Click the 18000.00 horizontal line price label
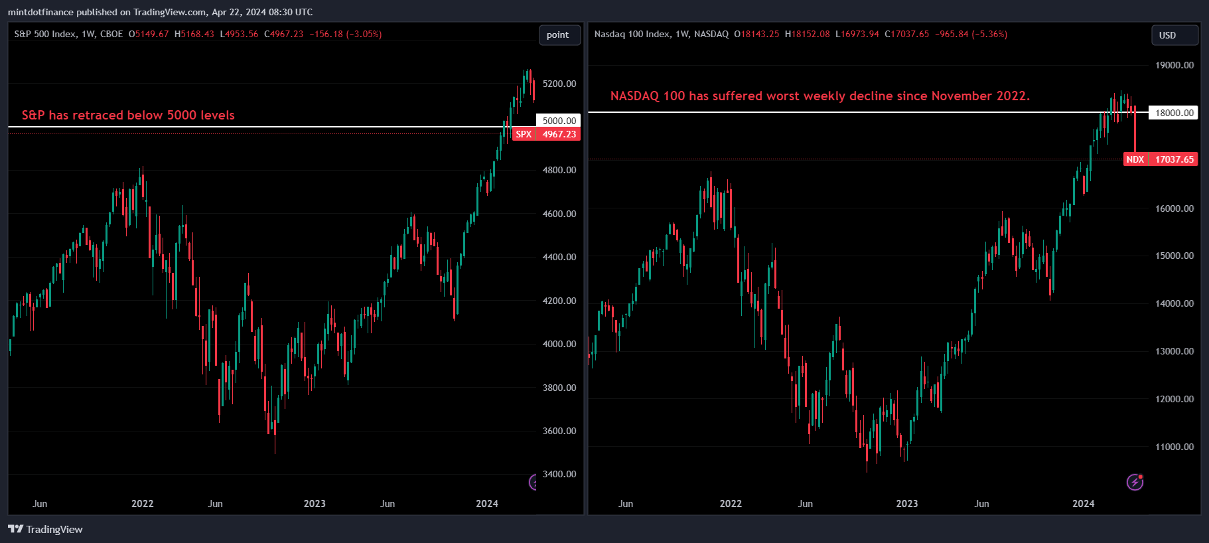 1173,113
